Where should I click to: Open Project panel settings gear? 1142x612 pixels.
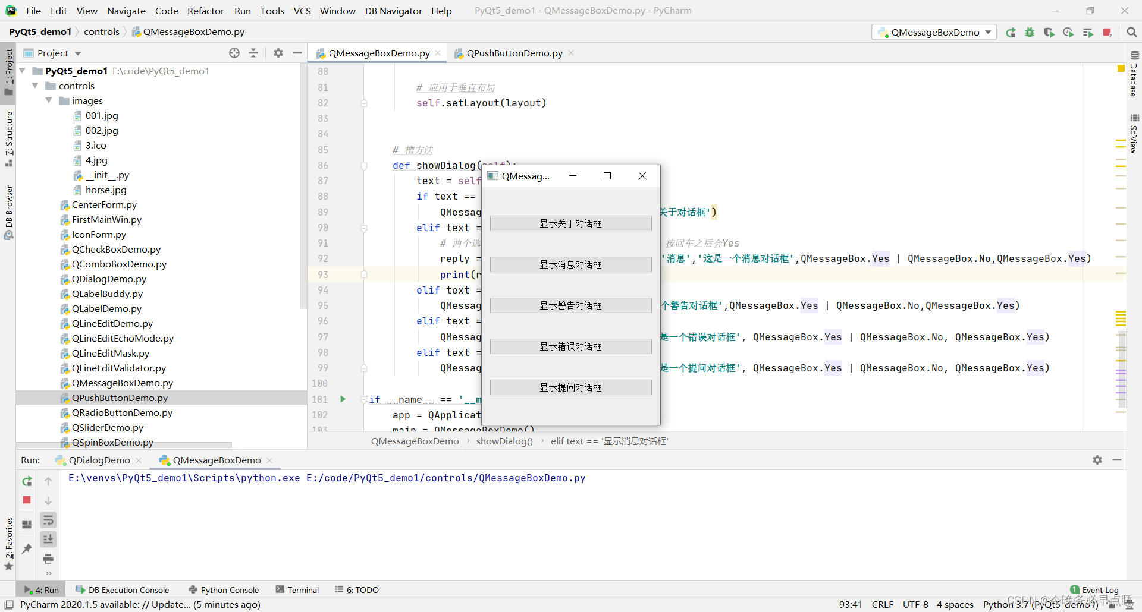pyautogui.click(x=278, y=53)
